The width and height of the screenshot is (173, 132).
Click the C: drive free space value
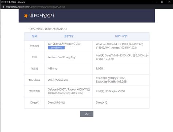[111, 78]
